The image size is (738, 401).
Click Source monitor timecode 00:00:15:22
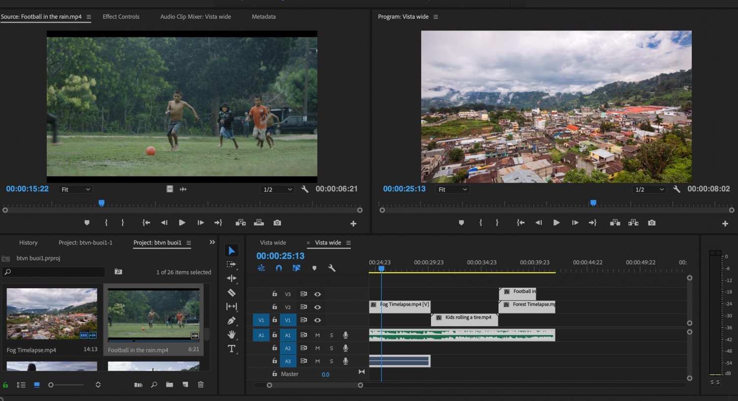tap(28, 189)
